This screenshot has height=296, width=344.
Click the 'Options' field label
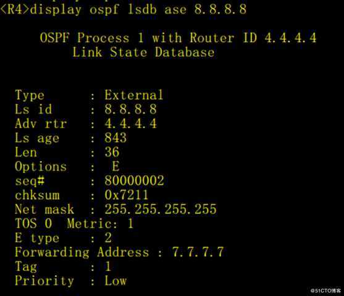41,166
